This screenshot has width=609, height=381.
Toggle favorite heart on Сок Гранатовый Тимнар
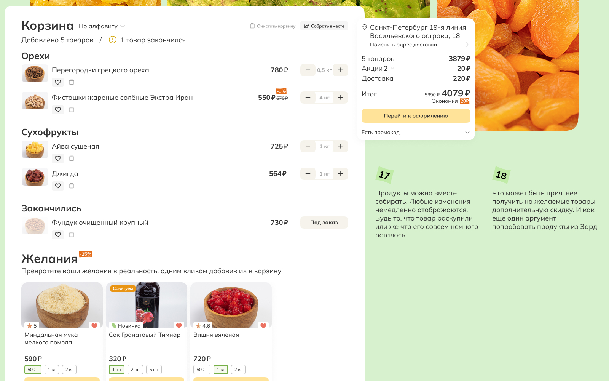(179, 326)
